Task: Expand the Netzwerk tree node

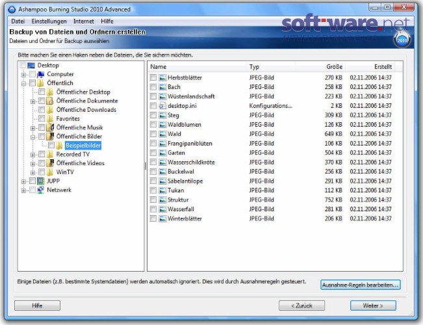Action: point(23,190)
